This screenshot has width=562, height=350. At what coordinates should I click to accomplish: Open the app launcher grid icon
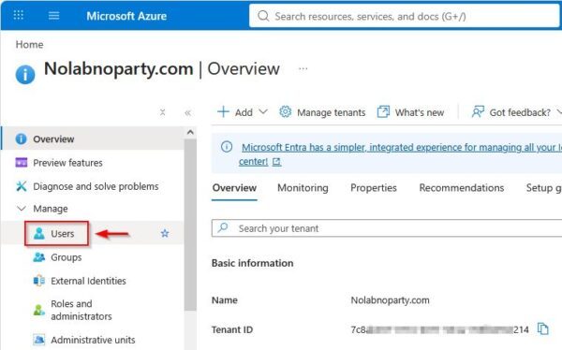pyautogui.click(x=19, y=15)
